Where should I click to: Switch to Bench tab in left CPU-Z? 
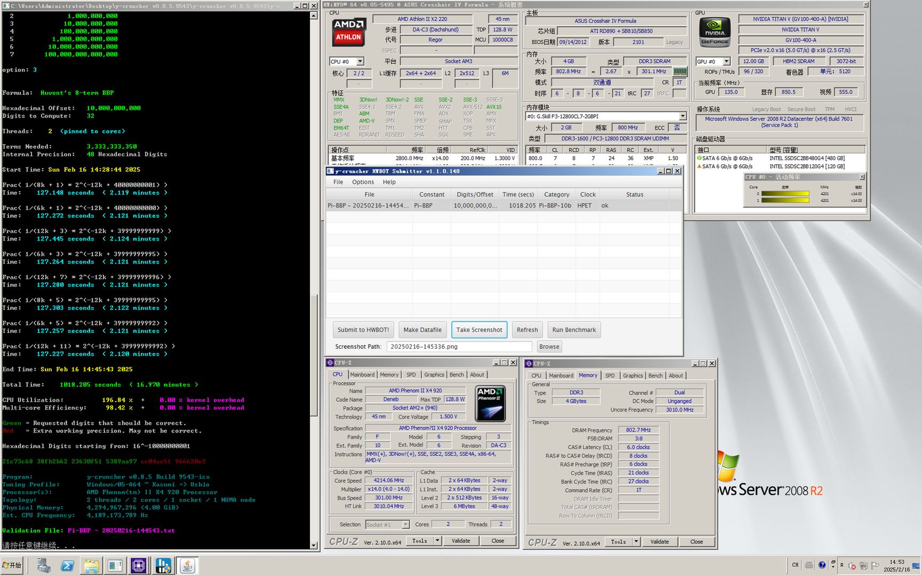[x=457, y=375]
